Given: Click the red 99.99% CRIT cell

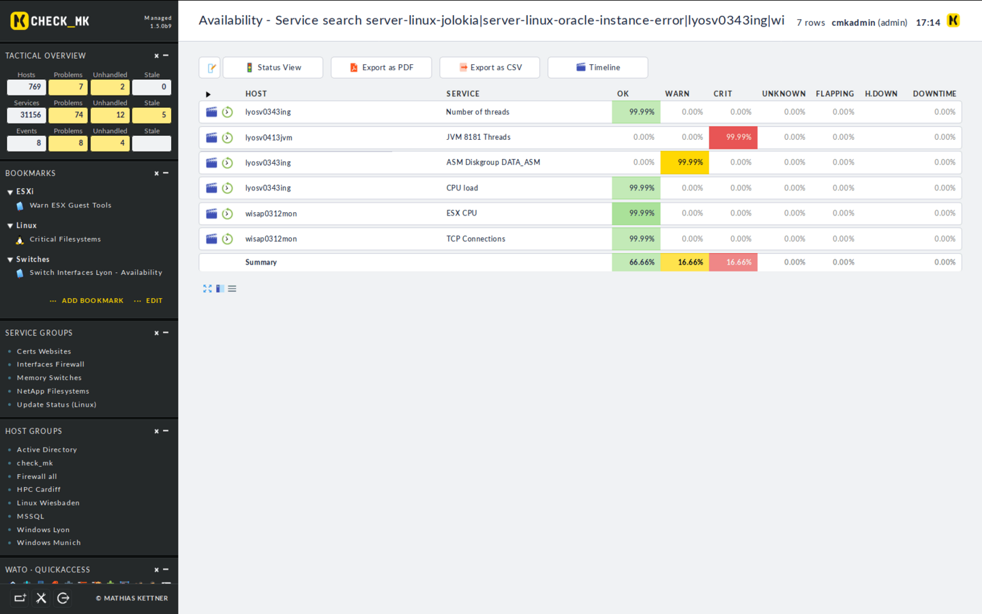Looking at the screenshot, I should pos(733,137).
